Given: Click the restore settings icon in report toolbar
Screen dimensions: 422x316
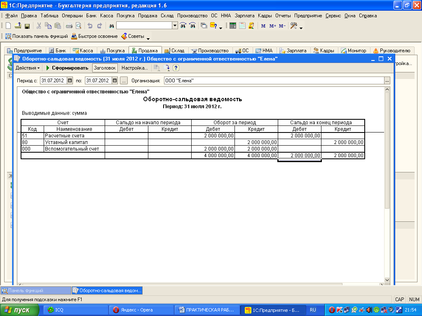Looking at the screenshot, I should point(157,68).
